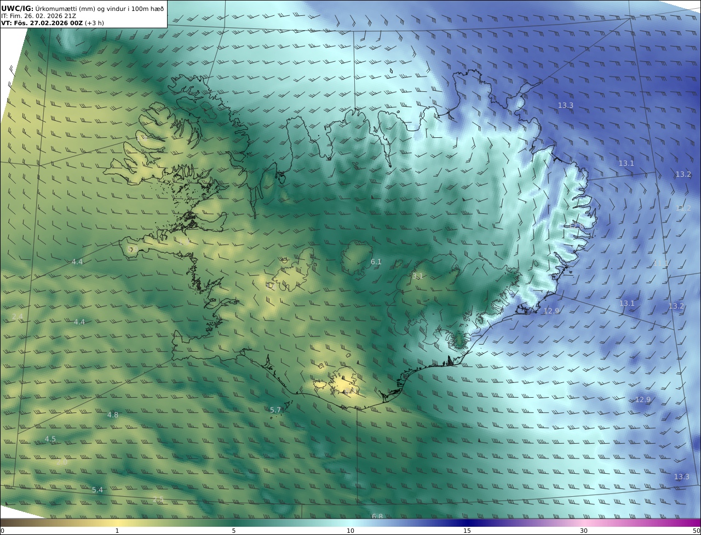This screenshot has width=701, height=535.
Task: Click the 5 tick label of the color scale
Action: [x=234, y=531]
